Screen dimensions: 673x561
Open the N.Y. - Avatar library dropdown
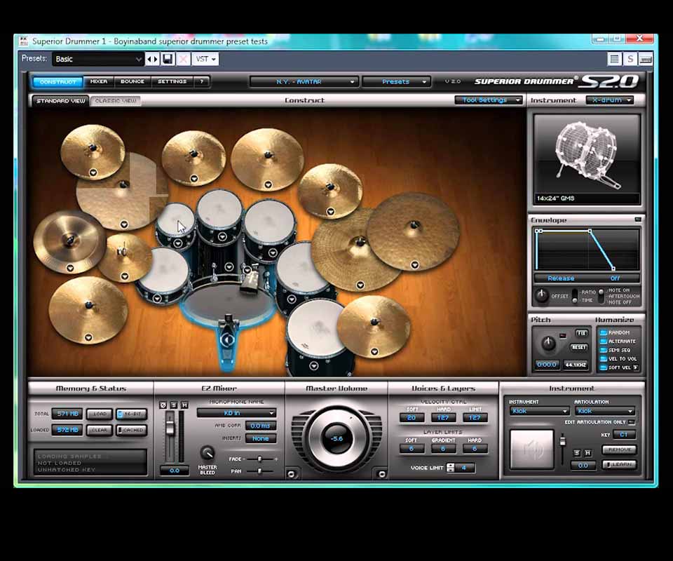pos(304,81)
